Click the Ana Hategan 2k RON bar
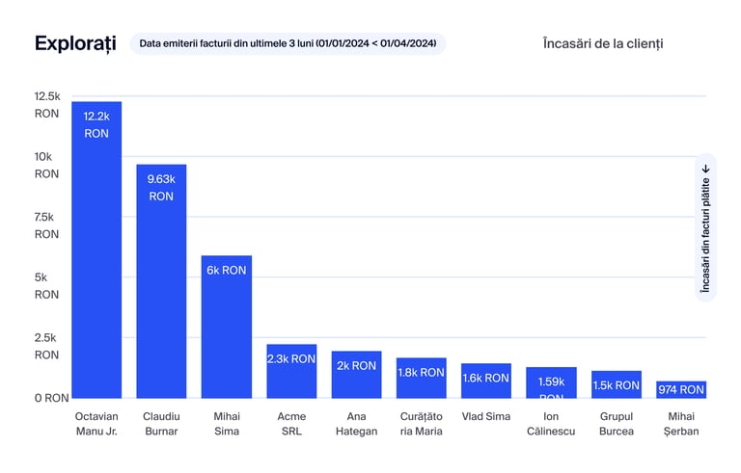741x473 pixels. click(356, 381)
